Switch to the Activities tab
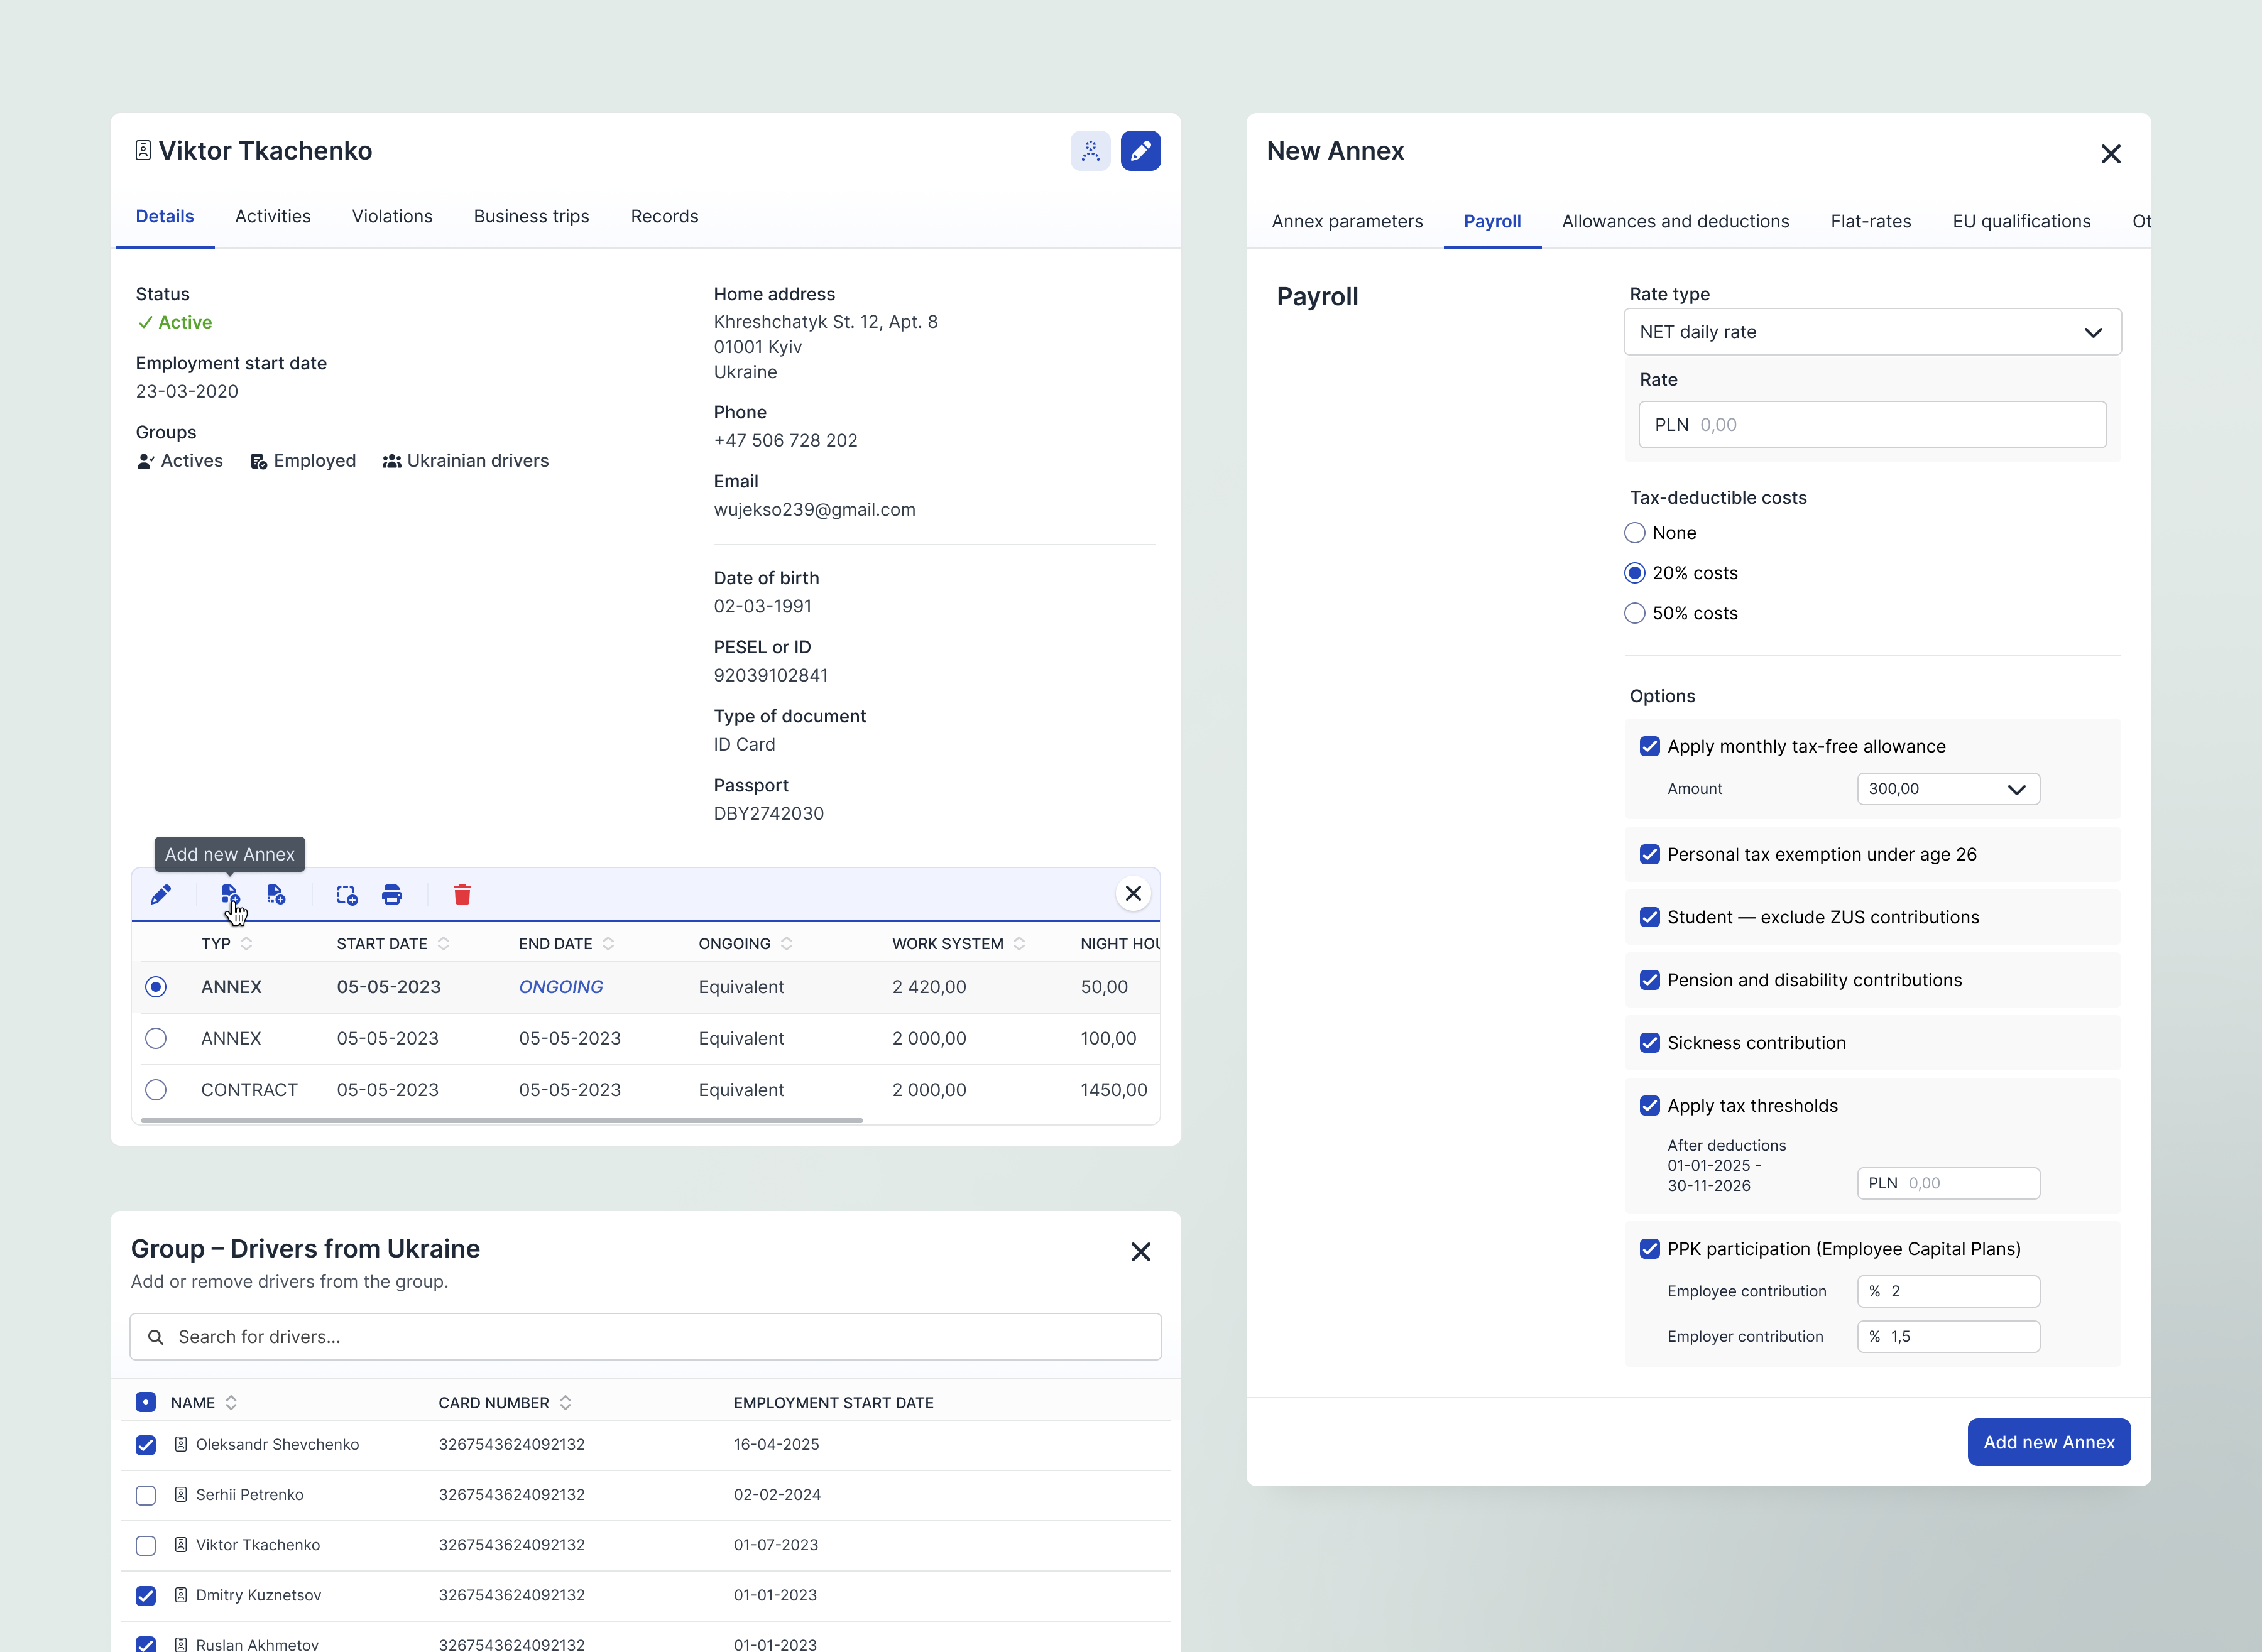Viewport: 2262px width, 1652px height. (x=273, y=216)
